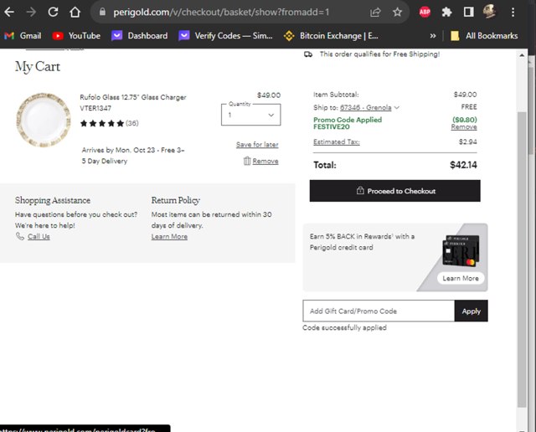Change ship-to zip 67346 - Grenola
Screen dimensions: 536x432
point(365,108)
